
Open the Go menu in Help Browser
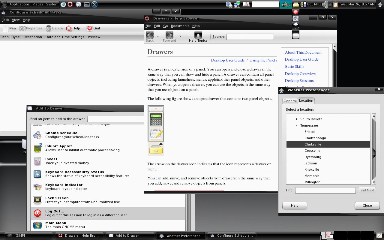[166, 26]
